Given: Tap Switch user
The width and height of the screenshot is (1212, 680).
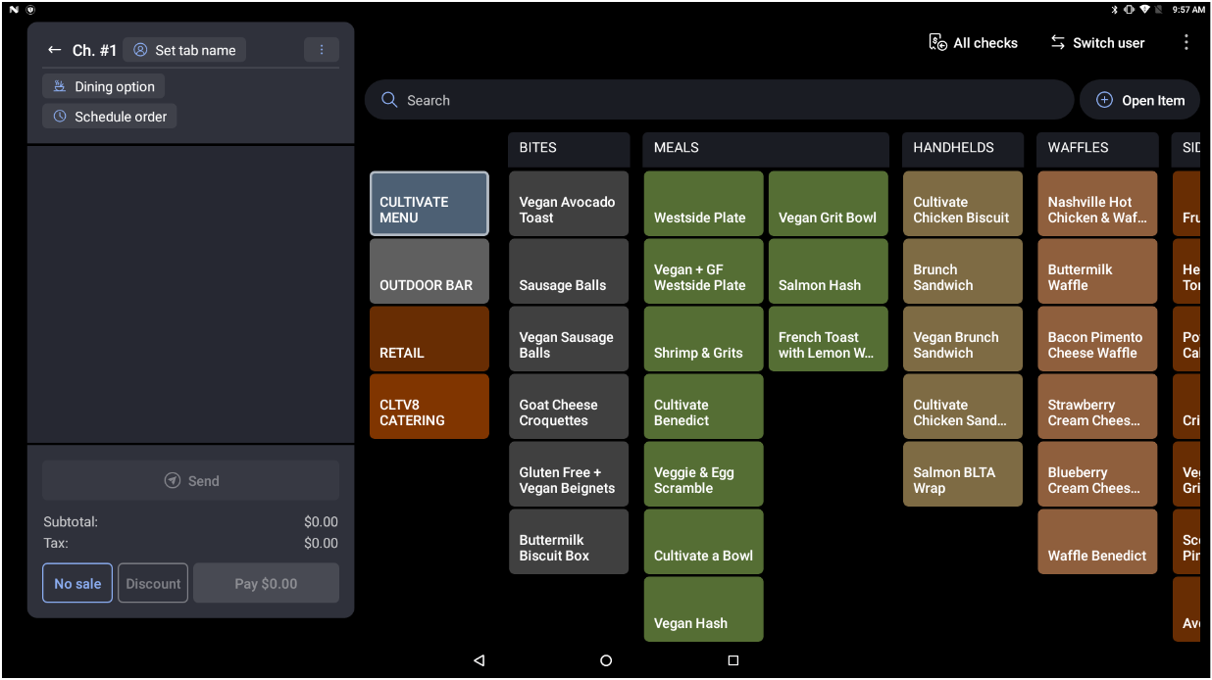Looking at the screenshot, I should point(1097,42).
